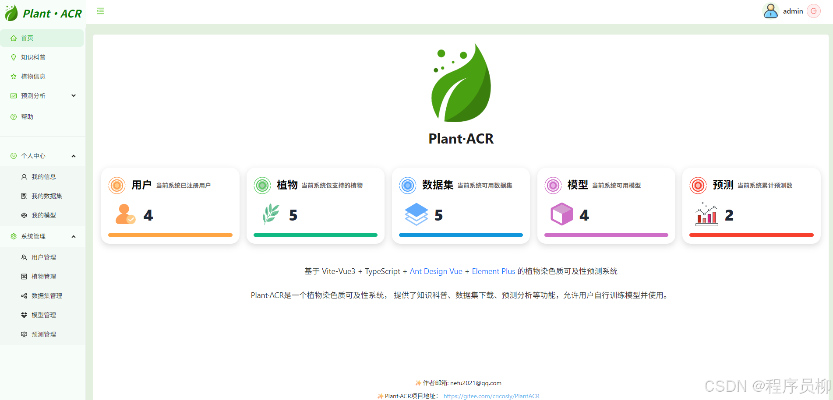Image resolution: width=833 pixels, height=400 pixels.
Task: Open the Ant Design Vue link
Action: [436, 271]
